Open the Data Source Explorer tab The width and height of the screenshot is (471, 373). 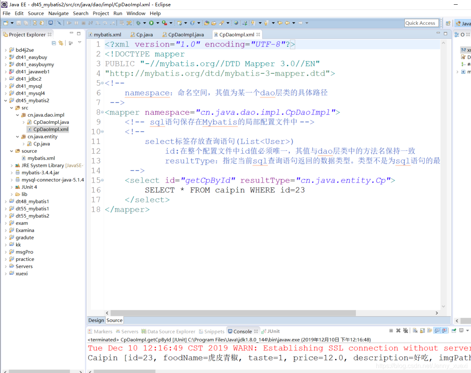[x=168, y=331]
